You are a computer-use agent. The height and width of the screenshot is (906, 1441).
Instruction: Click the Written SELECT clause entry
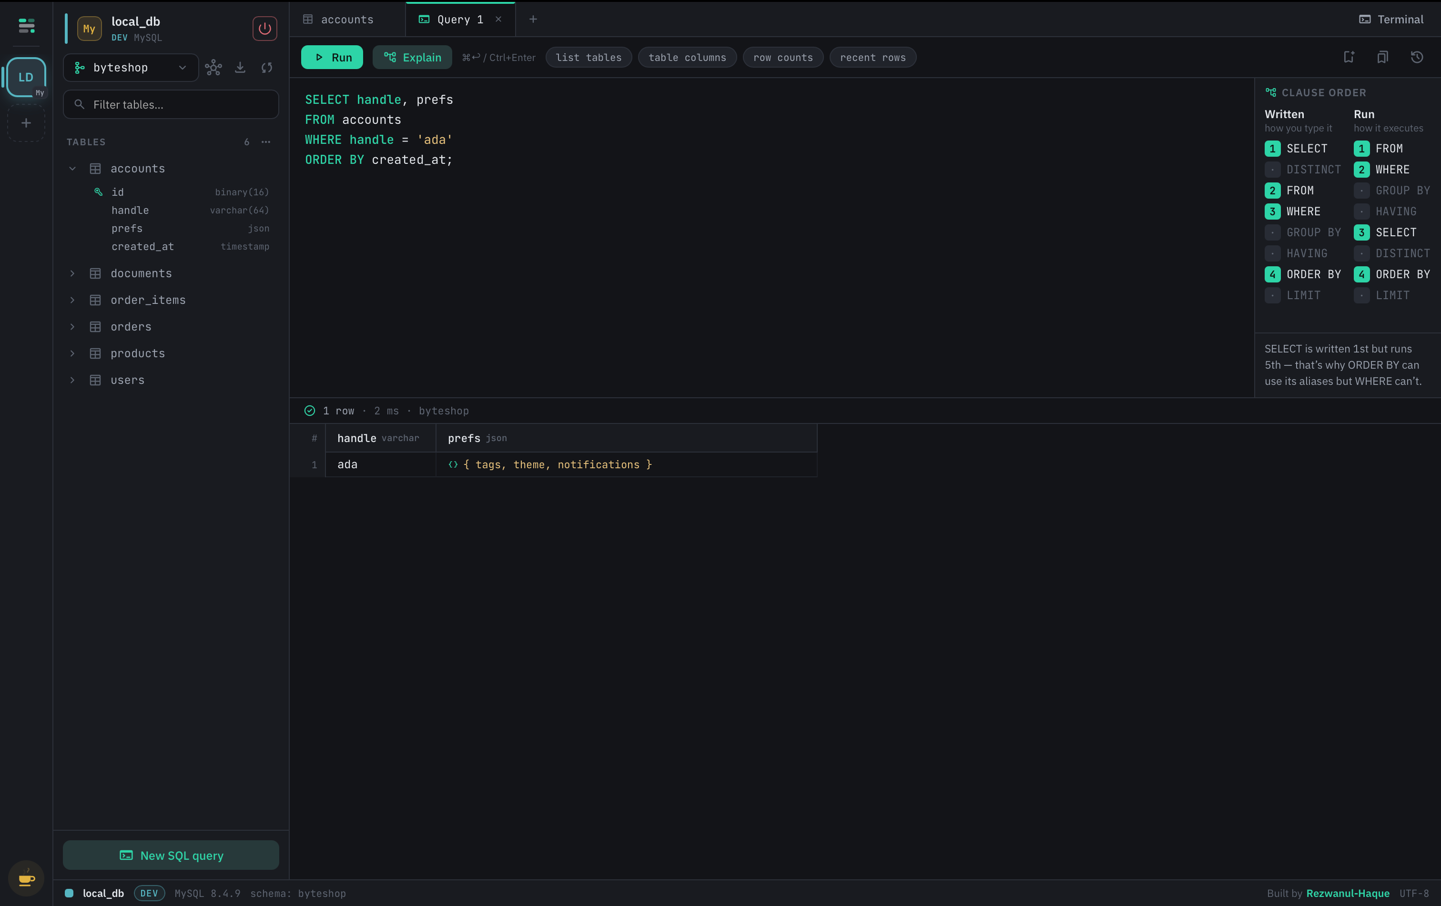[x=1296, y=148]
